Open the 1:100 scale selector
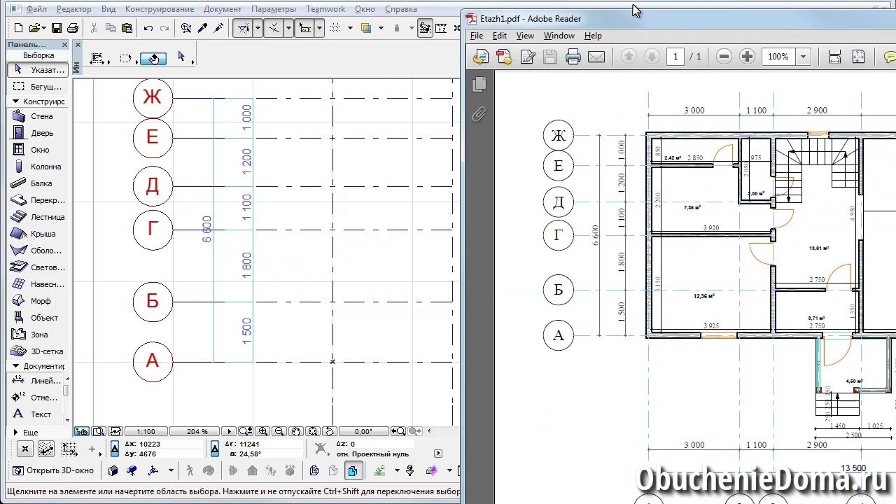This screenshot has height=504, width=896. [146, 431]
